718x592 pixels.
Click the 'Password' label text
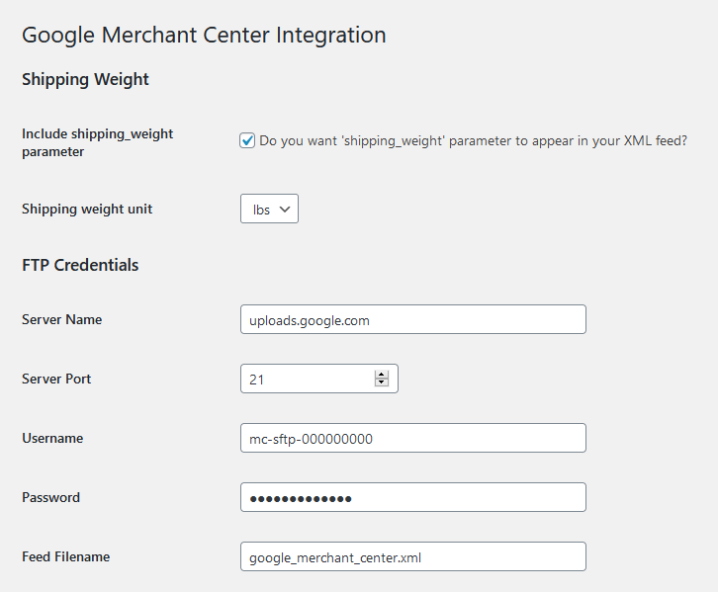(x=50, y=497)
